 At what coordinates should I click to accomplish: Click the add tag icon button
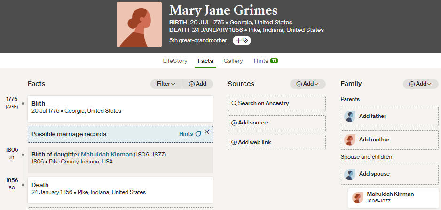242,40
